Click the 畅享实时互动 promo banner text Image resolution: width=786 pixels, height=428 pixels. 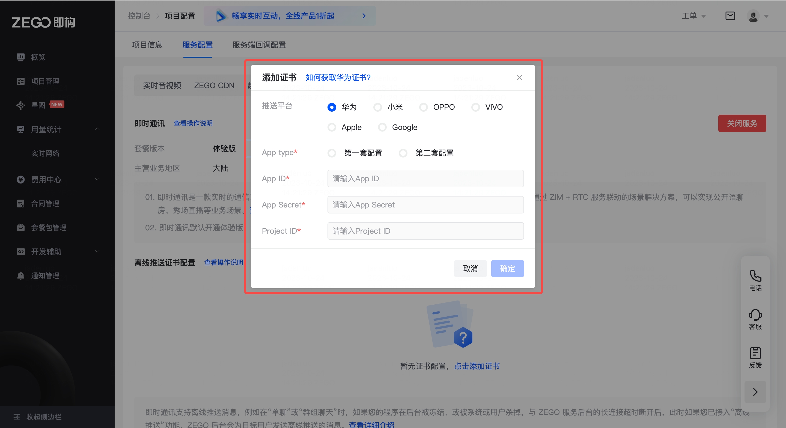click(283, 16)
